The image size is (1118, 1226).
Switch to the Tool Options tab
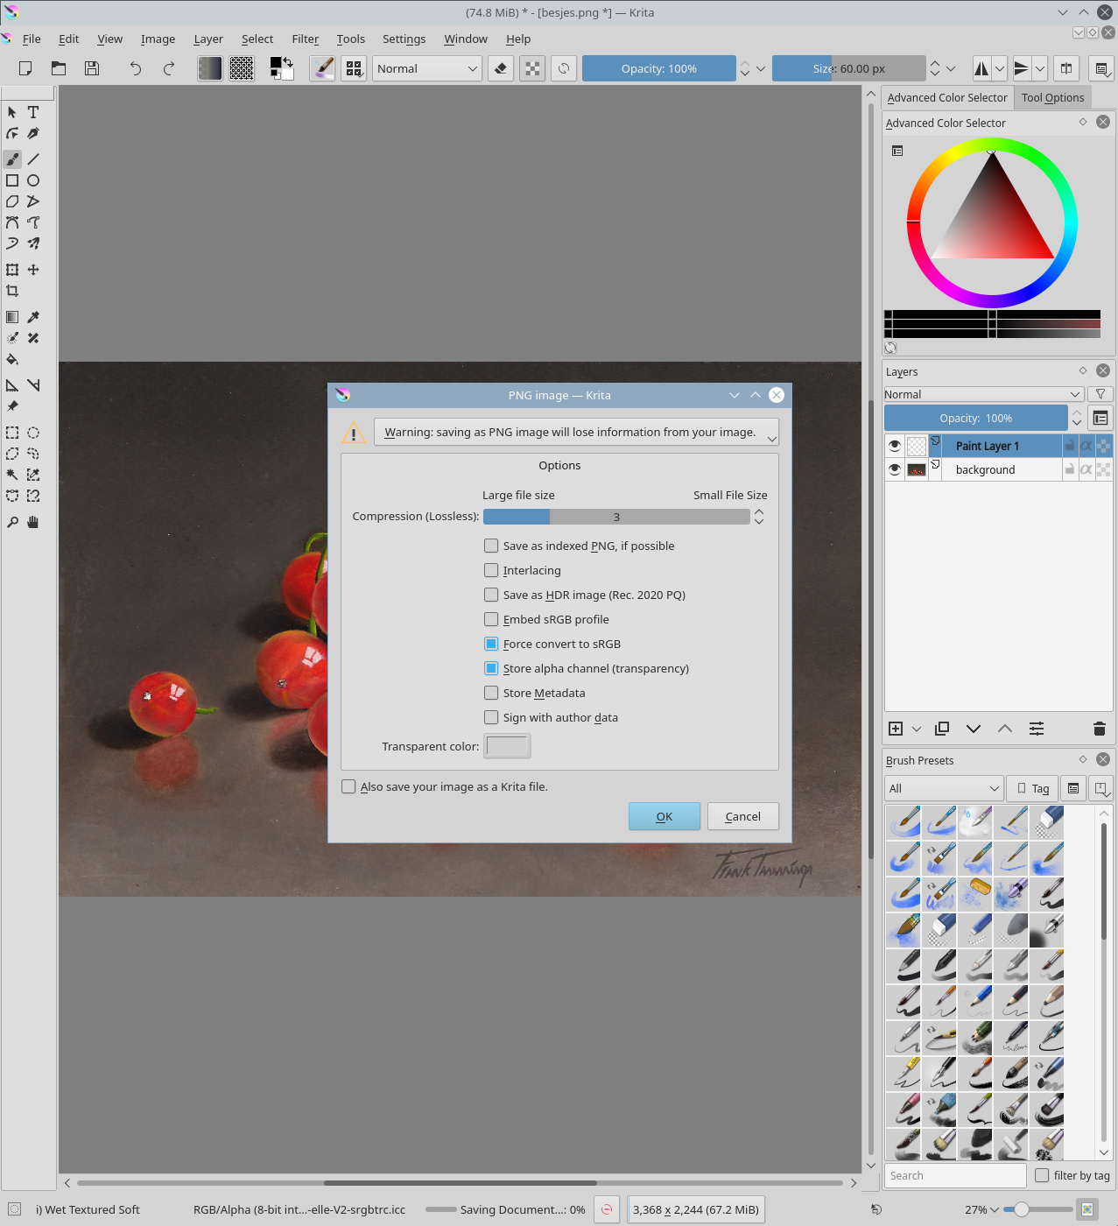(x=1052, y=98)
